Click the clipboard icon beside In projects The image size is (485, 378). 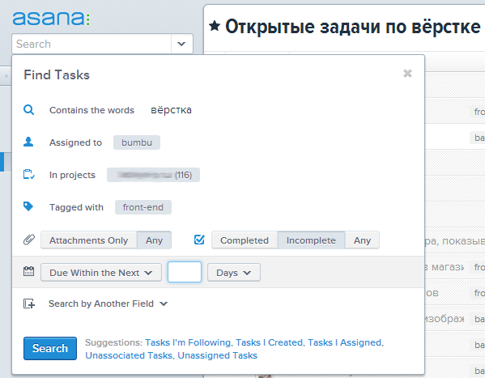(x=29, y=174)
